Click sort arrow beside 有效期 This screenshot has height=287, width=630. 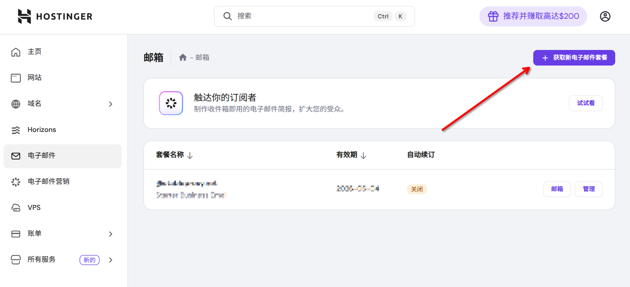point(363,155)
